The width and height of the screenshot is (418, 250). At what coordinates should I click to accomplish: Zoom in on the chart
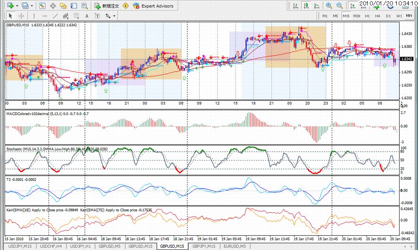[x=329, y=5]
